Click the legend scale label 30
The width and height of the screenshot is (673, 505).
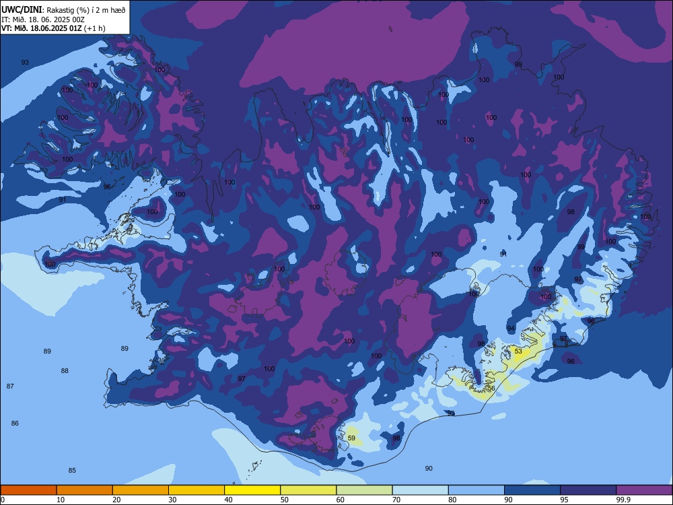(x=172, y=500)
